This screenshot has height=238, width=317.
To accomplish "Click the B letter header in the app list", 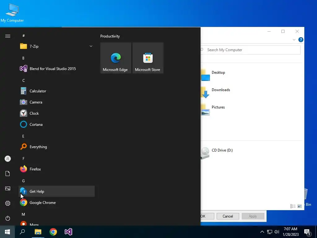I will [23, 58].
